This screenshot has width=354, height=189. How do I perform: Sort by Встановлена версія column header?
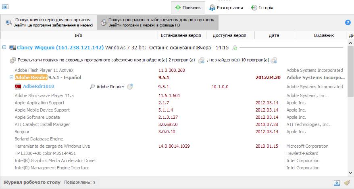pos(182,35)
